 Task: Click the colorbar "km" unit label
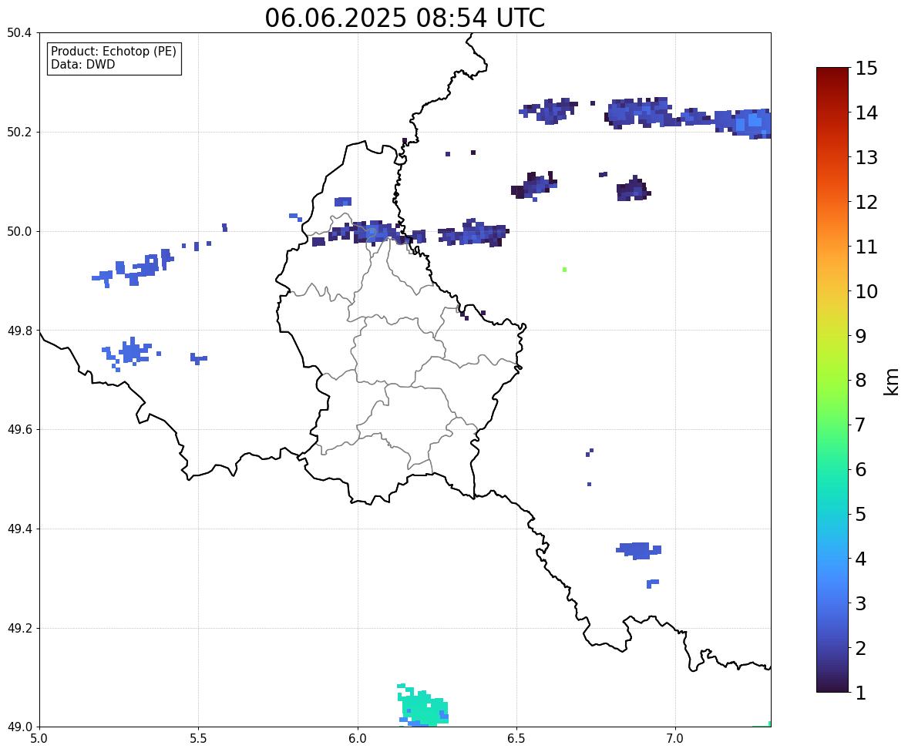(892, 381)
